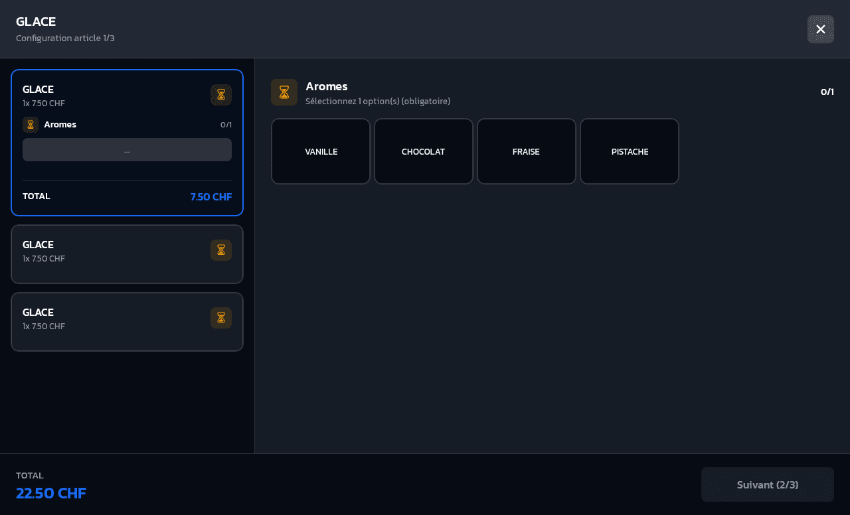Click "1x 7.50 CHF" on the second GLACE card
The image size is (850, 515).
tap(44, 258)
